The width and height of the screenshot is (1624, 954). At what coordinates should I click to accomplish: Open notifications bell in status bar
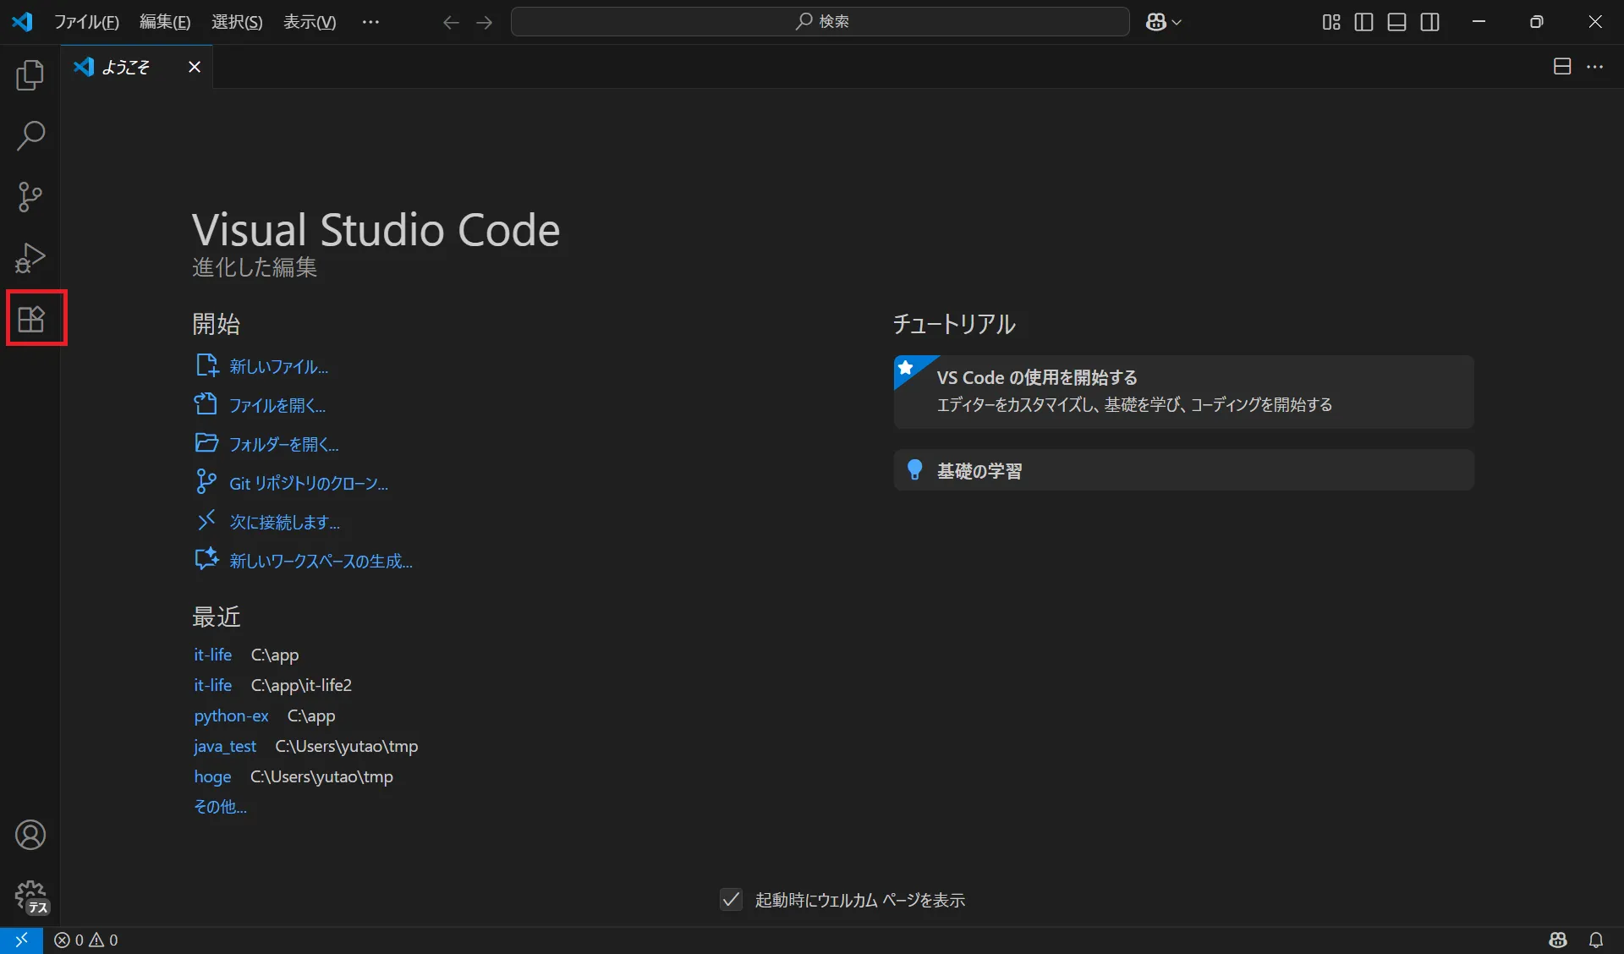coord(1596,940)
